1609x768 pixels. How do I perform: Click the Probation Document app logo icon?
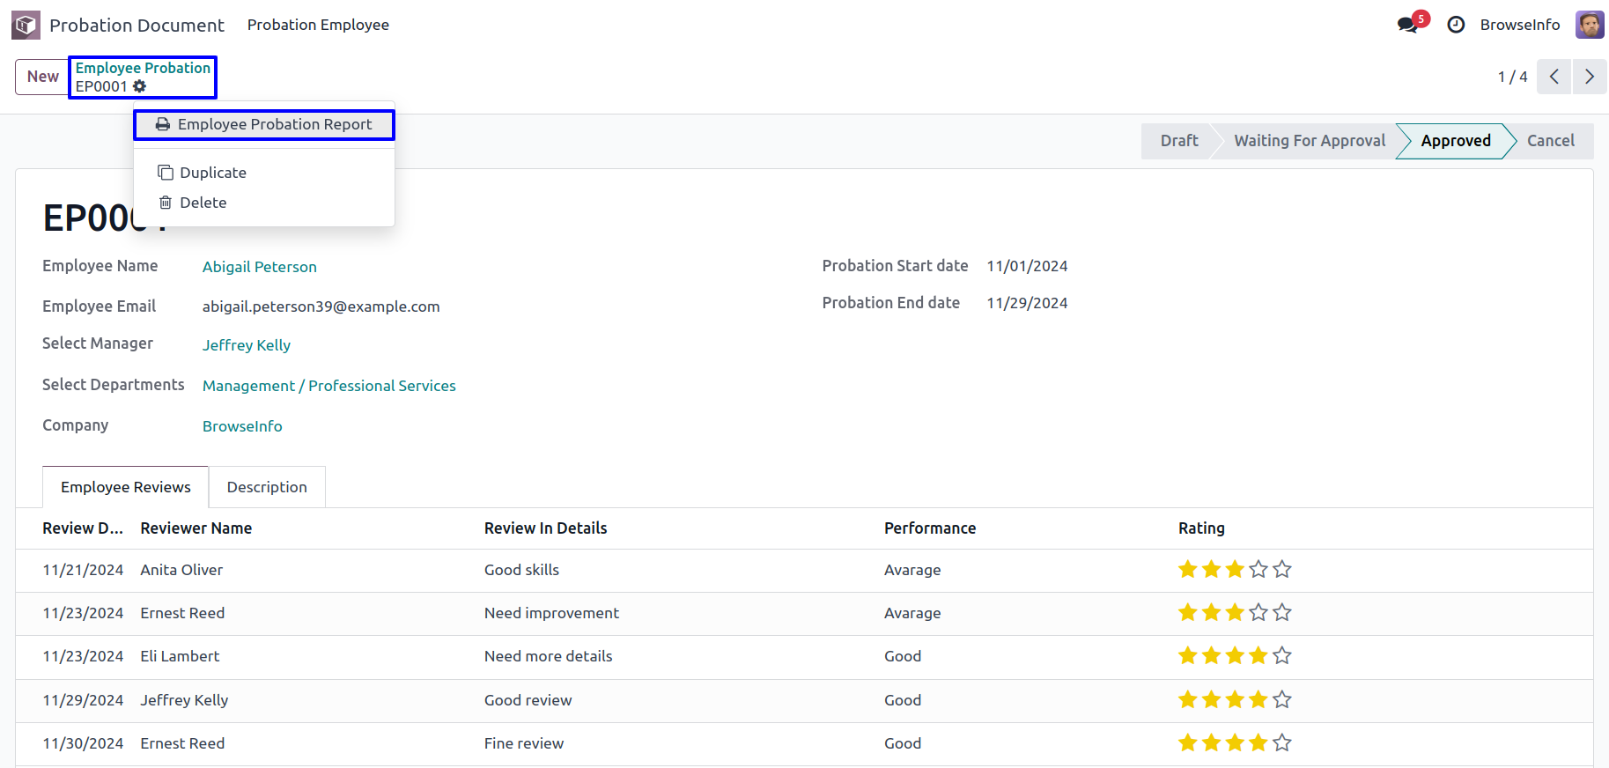(x=26, y=25)
